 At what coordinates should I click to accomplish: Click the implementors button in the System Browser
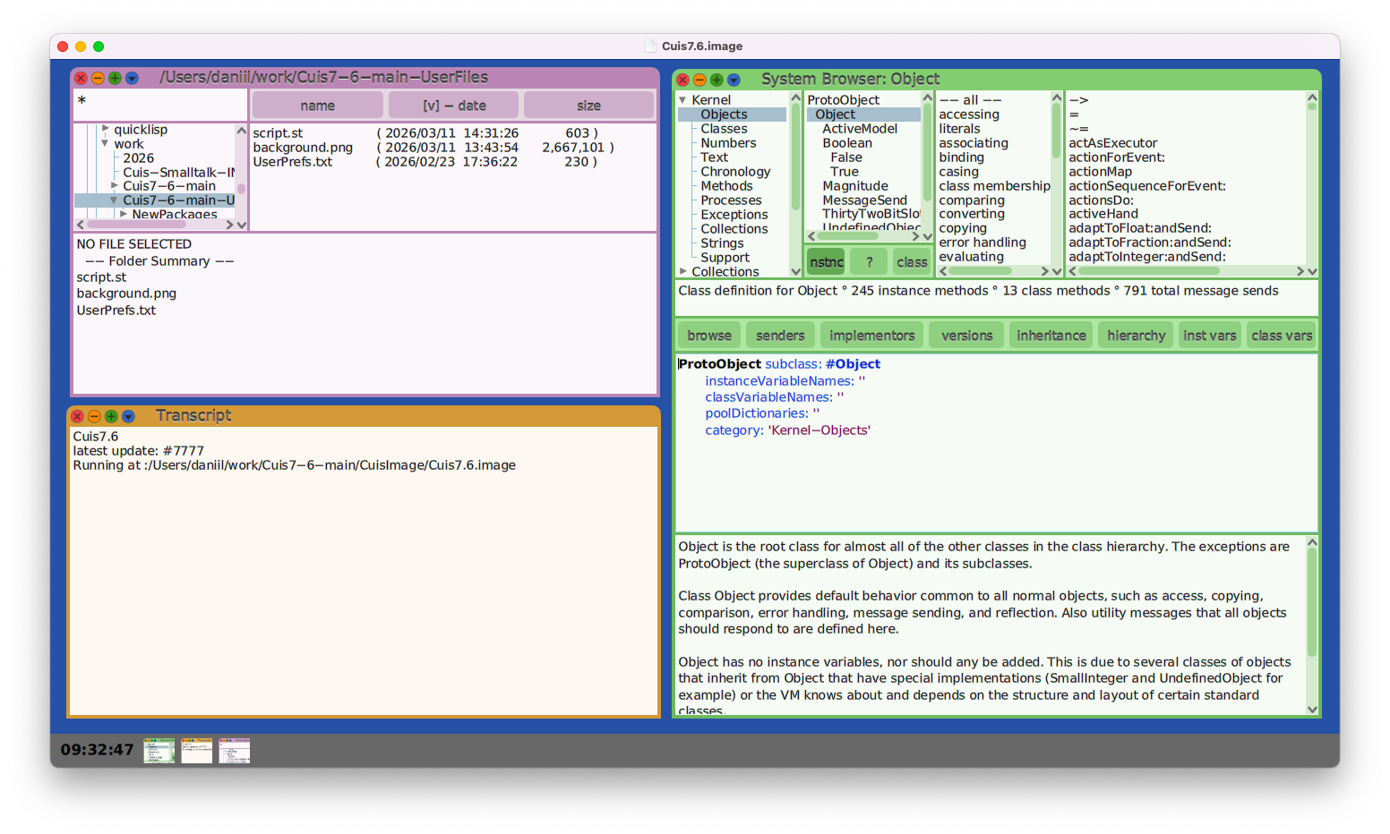(871, 334)
